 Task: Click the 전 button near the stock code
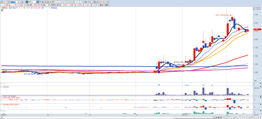tap(8, 2)
